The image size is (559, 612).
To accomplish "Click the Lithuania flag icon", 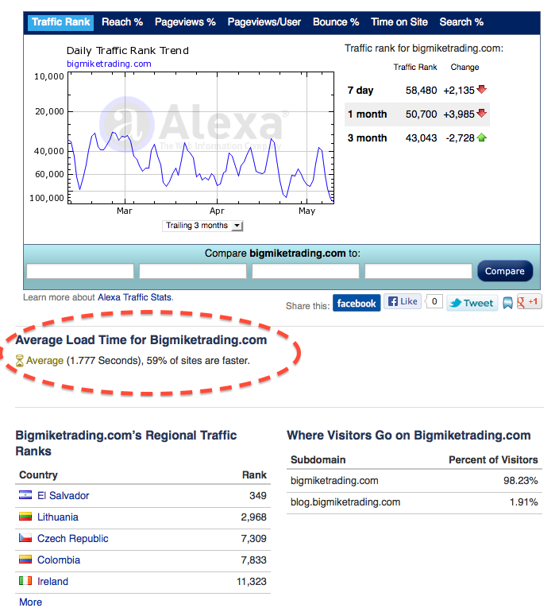I will [25, 517].
